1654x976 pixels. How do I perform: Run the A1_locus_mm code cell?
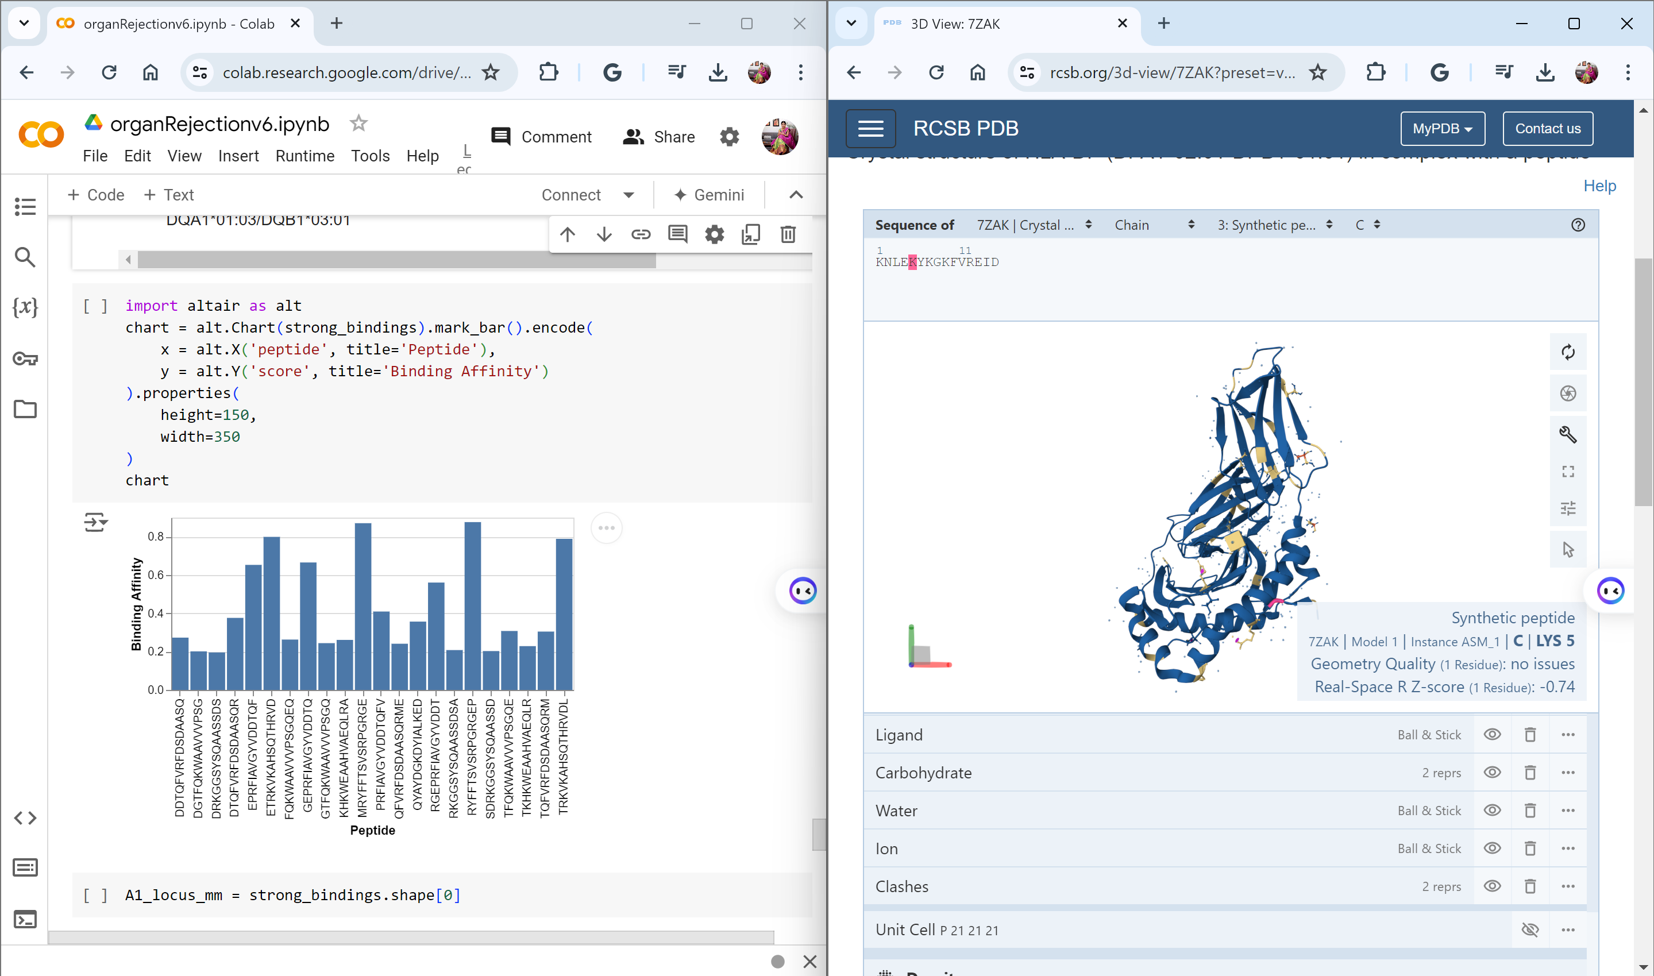pyautogui.click(x=95, y=895)
